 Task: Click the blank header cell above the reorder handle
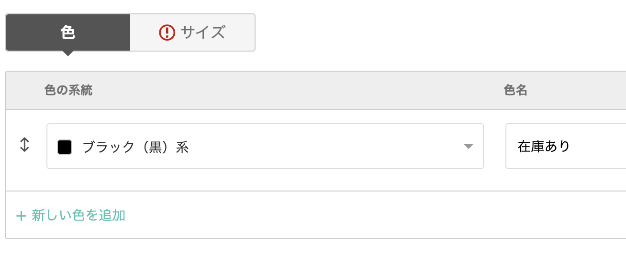24,90
